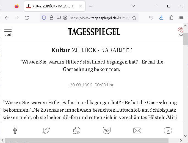This screenshot has height=143, width=188.
Task: Maximize the Firefox window
Action: [169, 6]
